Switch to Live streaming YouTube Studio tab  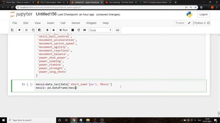tap(121, 2)
